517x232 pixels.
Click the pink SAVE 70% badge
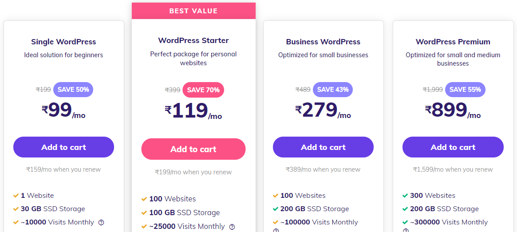203,90
